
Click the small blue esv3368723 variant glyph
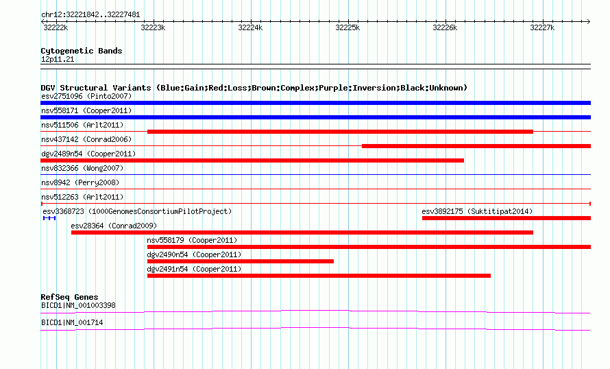[x=49, y=218]
